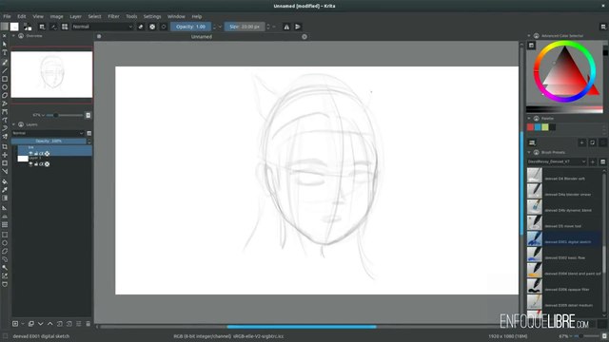
Task: Click the brush Size slider
Action: click(245, 27)
